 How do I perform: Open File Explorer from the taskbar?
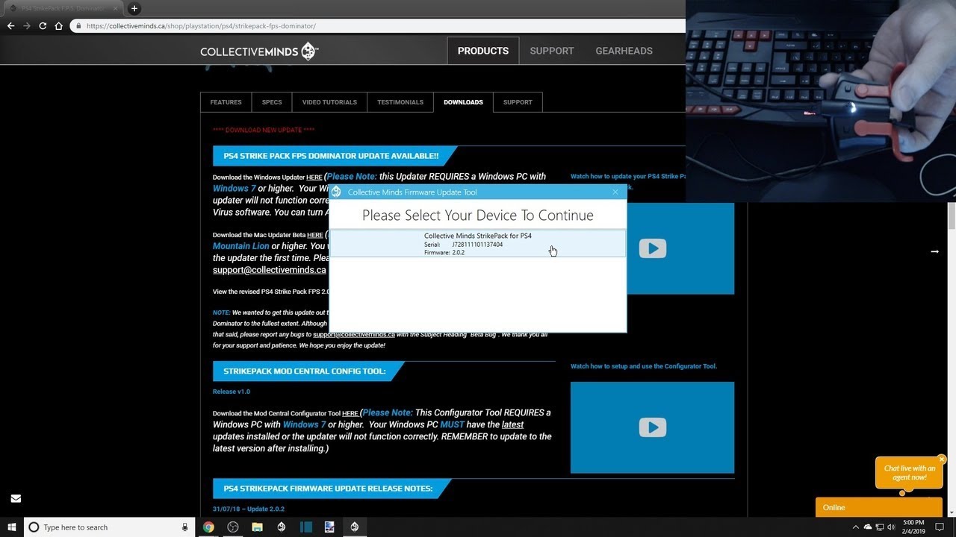click(257, 527)
